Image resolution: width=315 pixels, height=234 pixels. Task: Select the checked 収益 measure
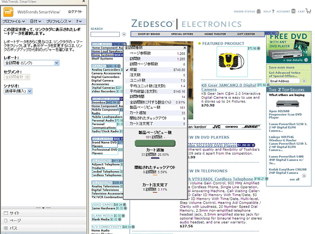[x=155, y=69]
